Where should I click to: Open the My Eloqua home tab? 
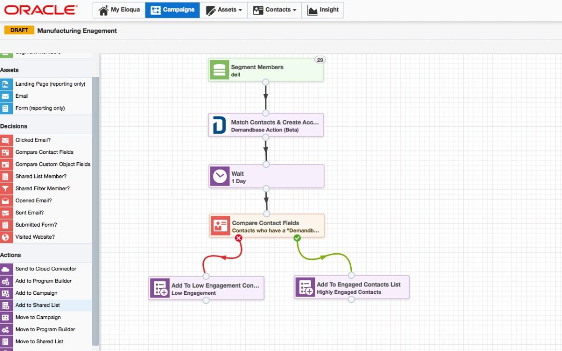[119, 10]
